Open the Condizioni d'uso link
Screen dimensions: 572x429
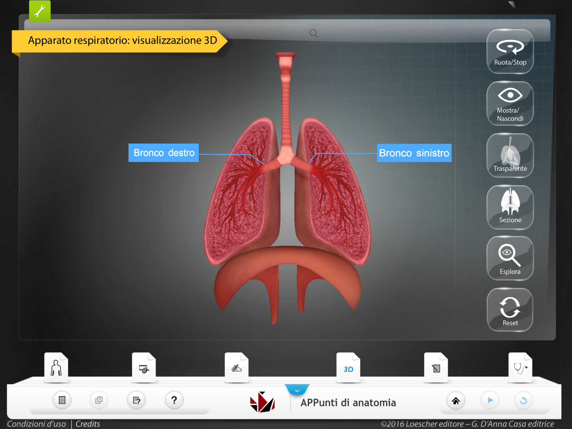36,424
